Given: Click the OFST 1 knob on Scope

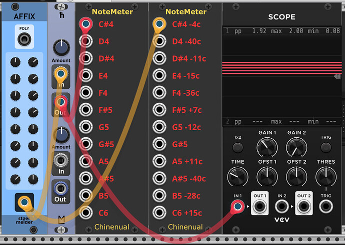Looking at the screenshot, I should pos(267,177).
